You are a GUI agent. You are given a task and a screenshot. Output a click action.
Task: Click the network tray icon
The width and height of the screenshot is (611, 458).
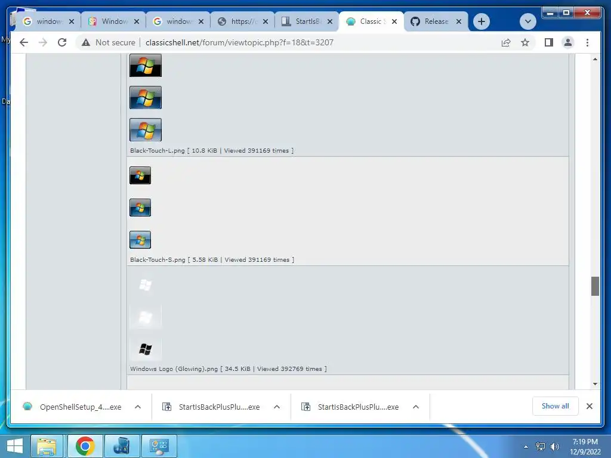540,447
